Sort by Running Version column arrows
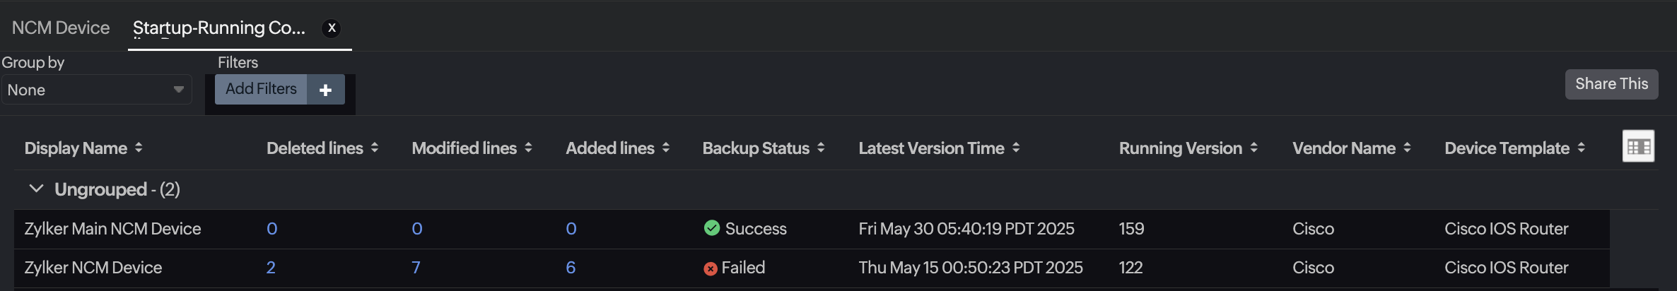Viewport: 1677px width, 291px height. tap(1254, 148)
